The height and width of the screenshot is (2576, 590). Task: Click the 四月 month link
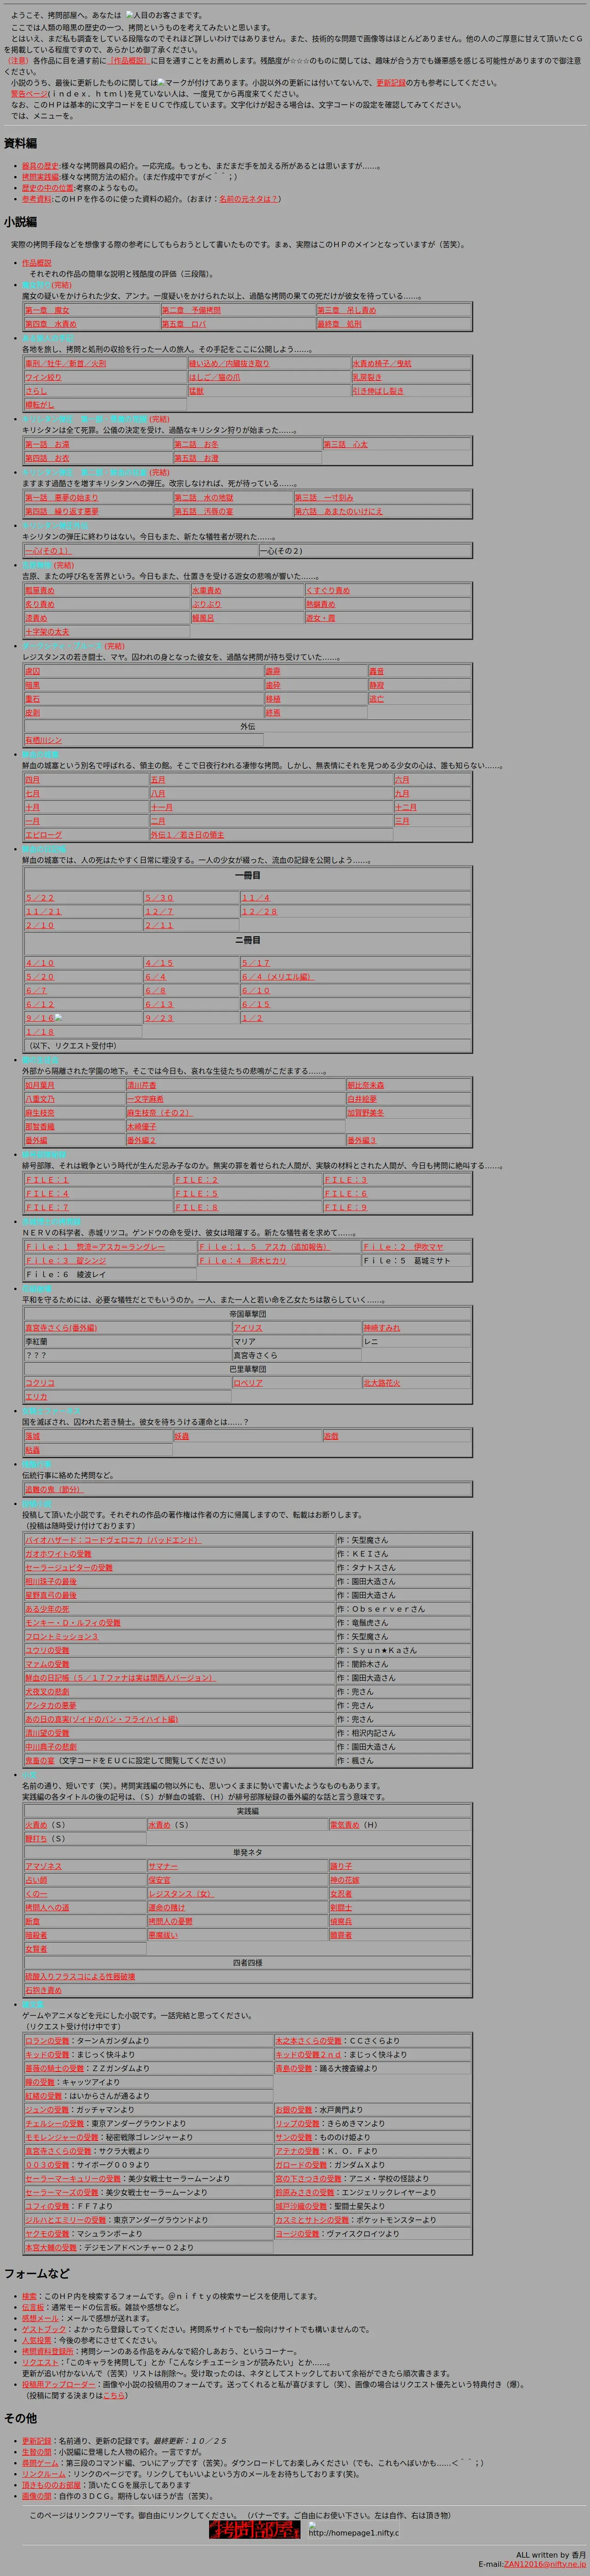33,780
